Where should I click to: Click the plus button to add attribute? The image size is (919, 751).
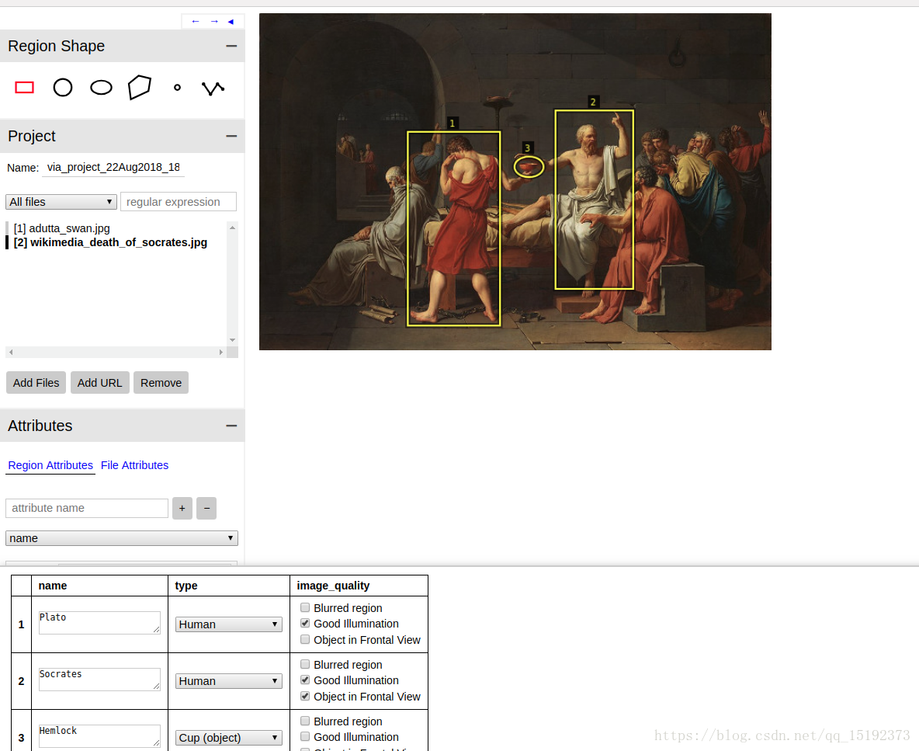click(x=182, y=508)
